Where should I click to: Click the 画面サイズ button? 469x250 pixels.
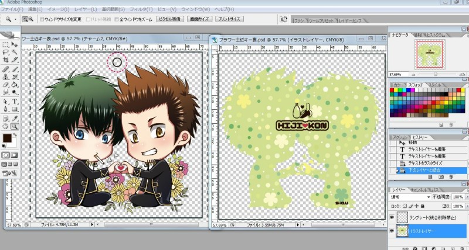coord(199,19)
